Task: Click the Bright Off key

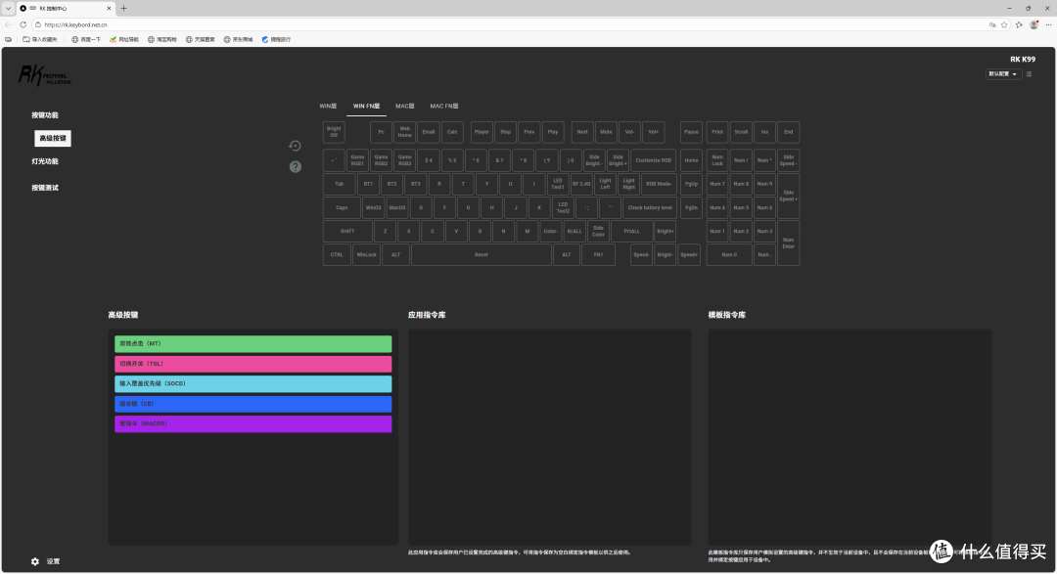Action: coord(334,132)
